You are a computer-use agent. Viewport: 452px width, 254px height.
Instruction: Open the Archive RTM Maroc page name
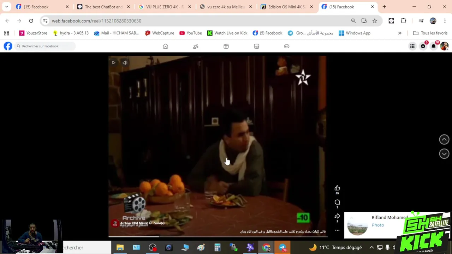135,223
